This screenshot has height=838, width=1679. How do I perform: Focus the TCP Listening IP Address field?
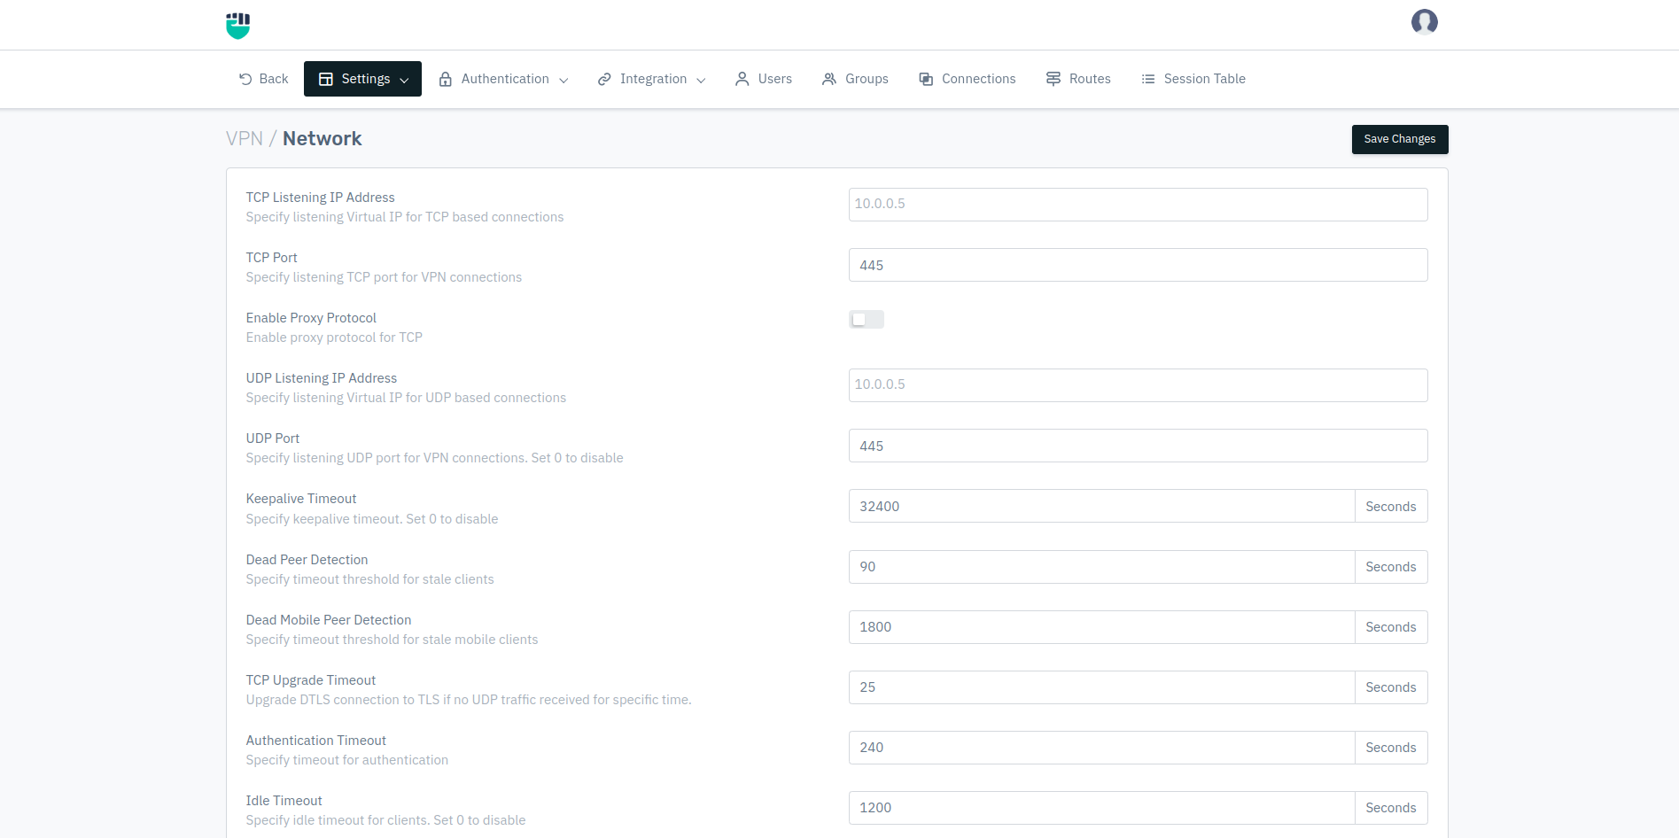click(1138, 205)
